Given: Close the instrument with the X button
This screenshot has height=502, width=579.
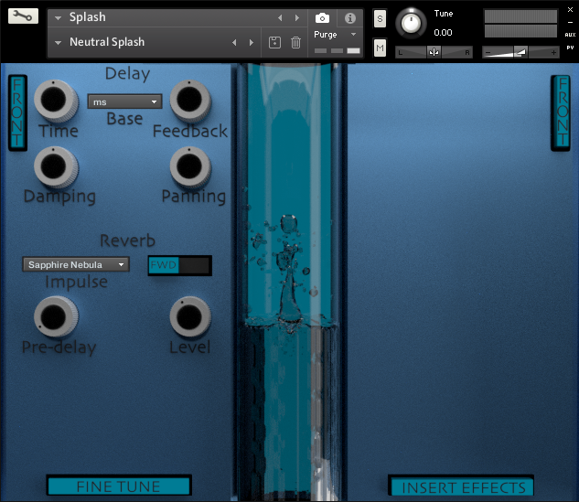Looking at the screenshot, I should coord(570,9).
